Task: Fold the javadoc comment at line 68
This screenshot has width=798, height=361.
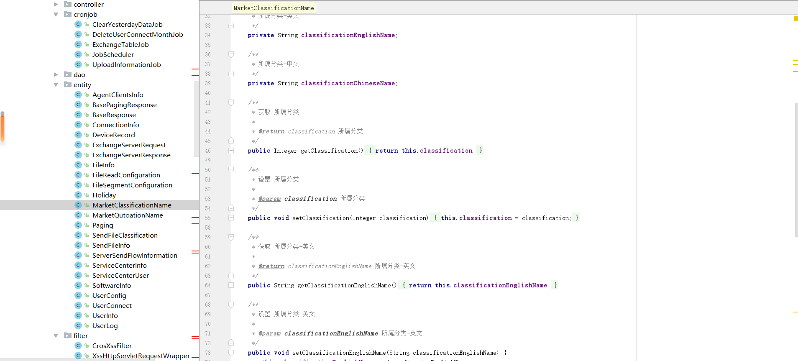Action: [x=231, y=304]
